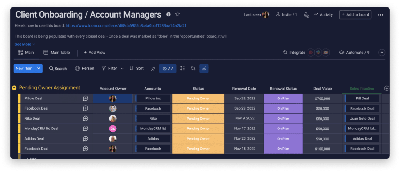Add a new column with the plus icon

387,89
